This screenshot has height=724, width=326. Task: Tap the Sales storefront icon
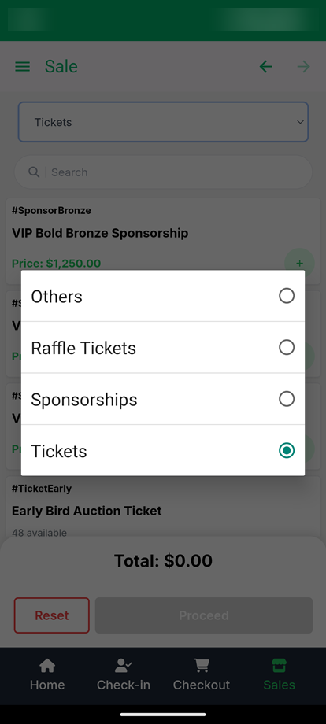pos(279,665)
